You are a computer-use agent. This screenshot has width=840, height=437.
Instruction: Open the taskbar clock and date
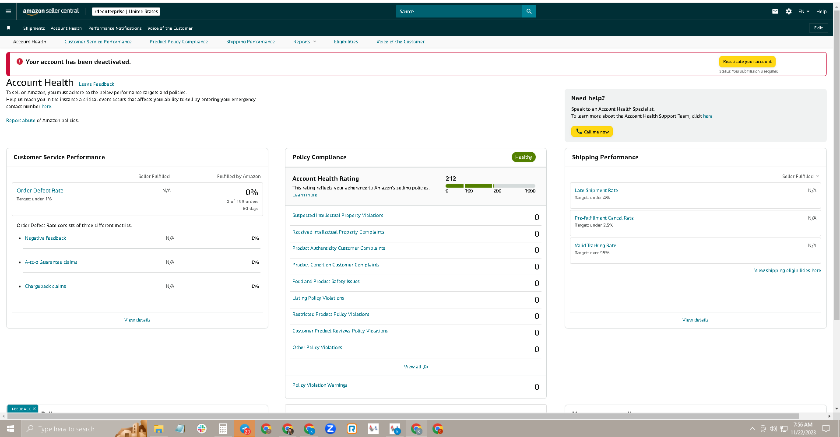(x=803, y=429)
